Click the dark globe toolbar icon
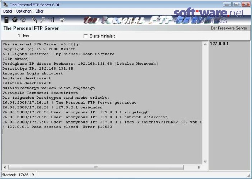This screenshot has width=252, height=179. point(15,20)
